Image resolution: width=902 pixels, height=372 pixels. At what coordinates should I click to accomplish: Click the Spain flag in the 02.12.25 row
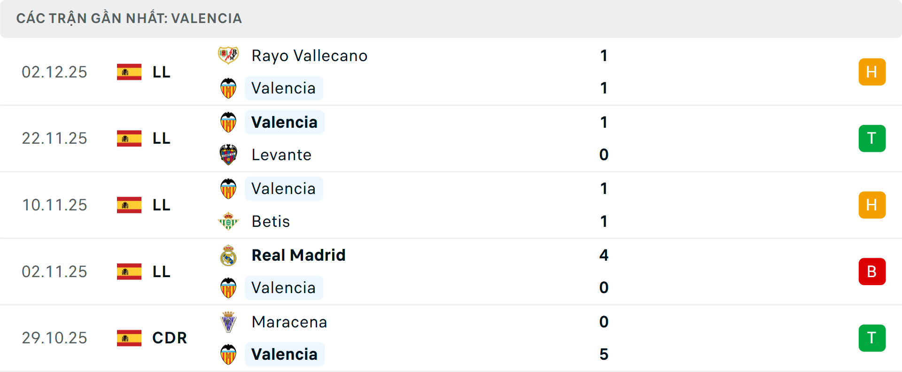[129, 72]
